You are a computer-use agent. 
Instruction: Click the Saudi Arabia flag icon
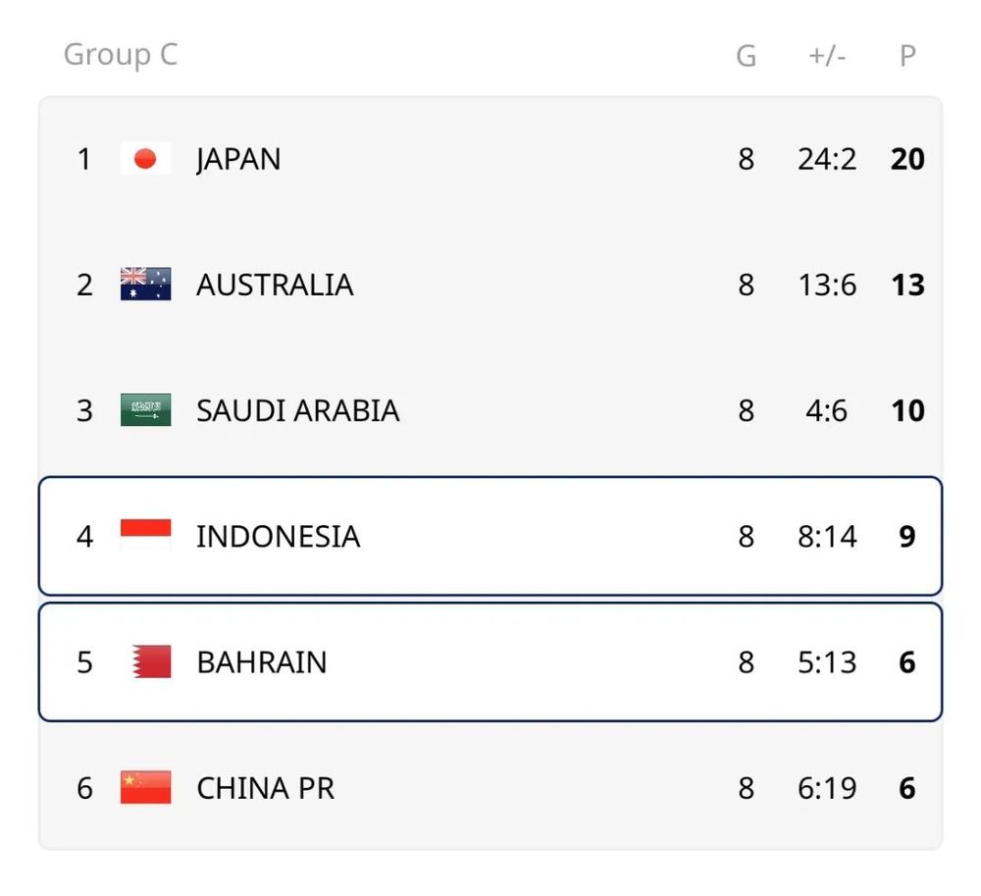pyautogui.click(x=145, y=410)
